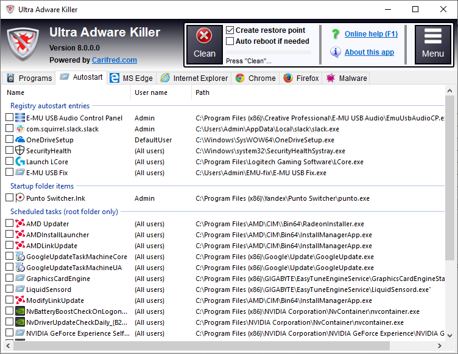Click the progress bar above Press "Clean"

click(x=269, y=52)
